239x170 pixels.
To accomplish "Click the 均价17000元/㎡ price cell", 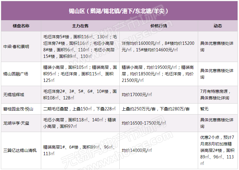I will pos(137,95).
